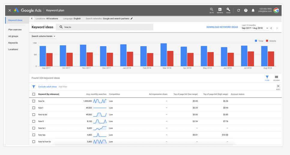Click the trend sparkline for 'how to t'
290x155 pixels.
point(100,128)
